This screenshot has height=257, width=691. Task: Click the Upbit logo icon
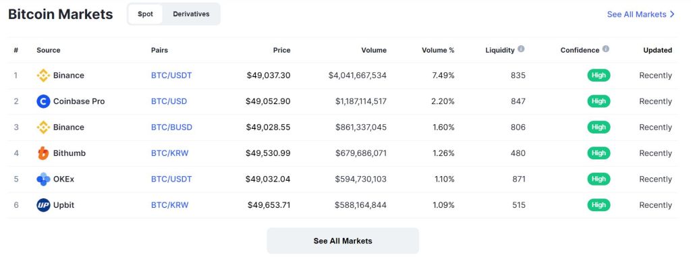[43, 205]
